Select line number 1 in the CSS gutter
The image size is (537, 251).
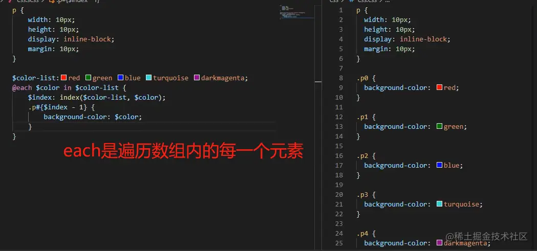(341, 10)
